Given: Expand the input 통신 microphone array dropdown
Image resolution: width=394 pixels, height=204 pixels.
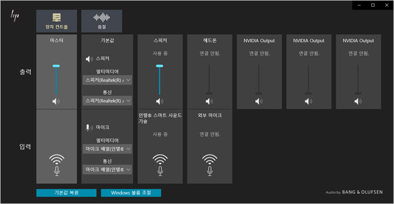Looking at the screenshot, I should [x=108, y=169].
